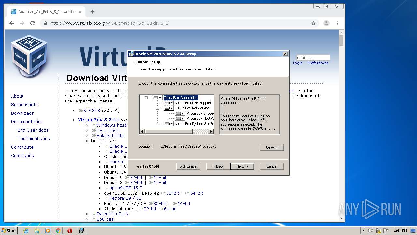This screenshot has width=417, height=235.
Task: Open Contribute sidebar link
Action: pos(22,147)
